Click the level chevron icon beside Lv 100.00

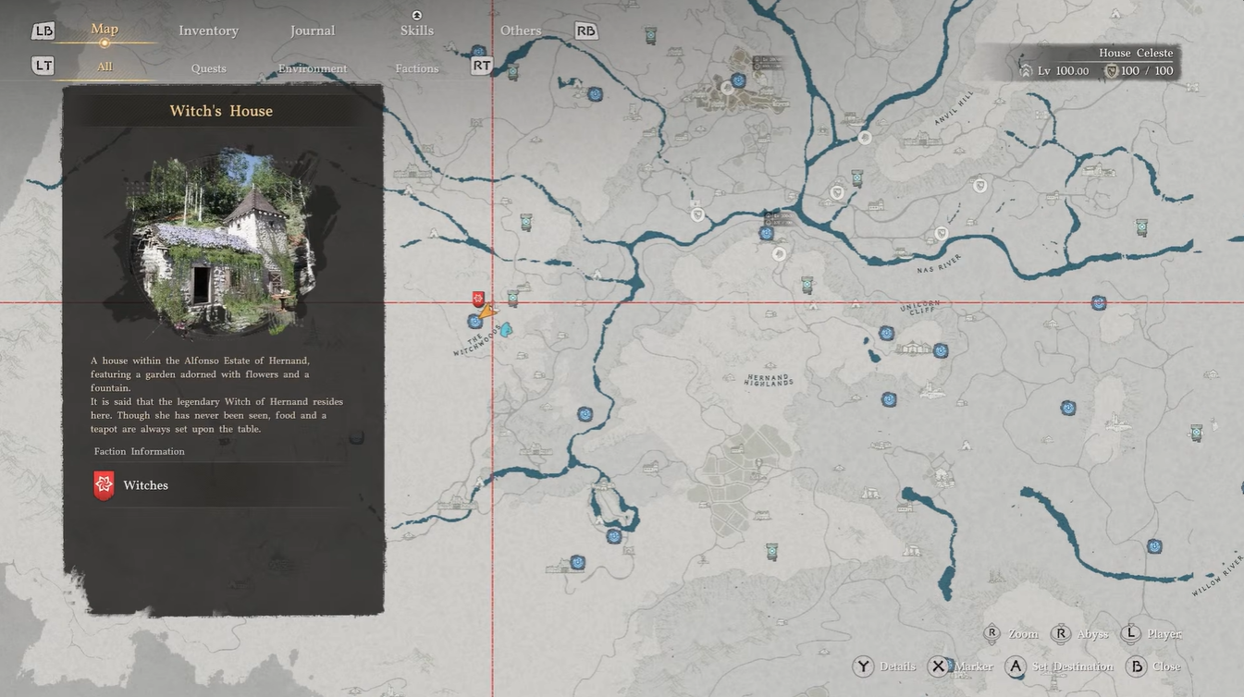[1026, 70]
